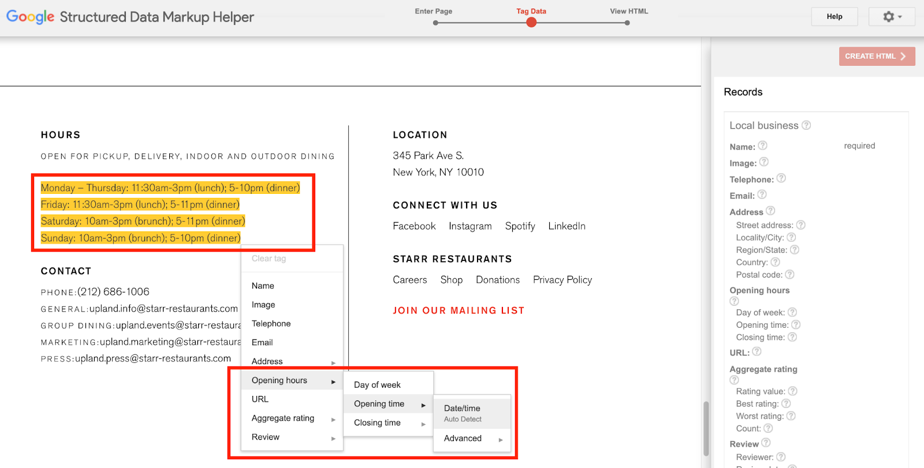
Task: Open the Spotify link
Action: click(520, 226)
